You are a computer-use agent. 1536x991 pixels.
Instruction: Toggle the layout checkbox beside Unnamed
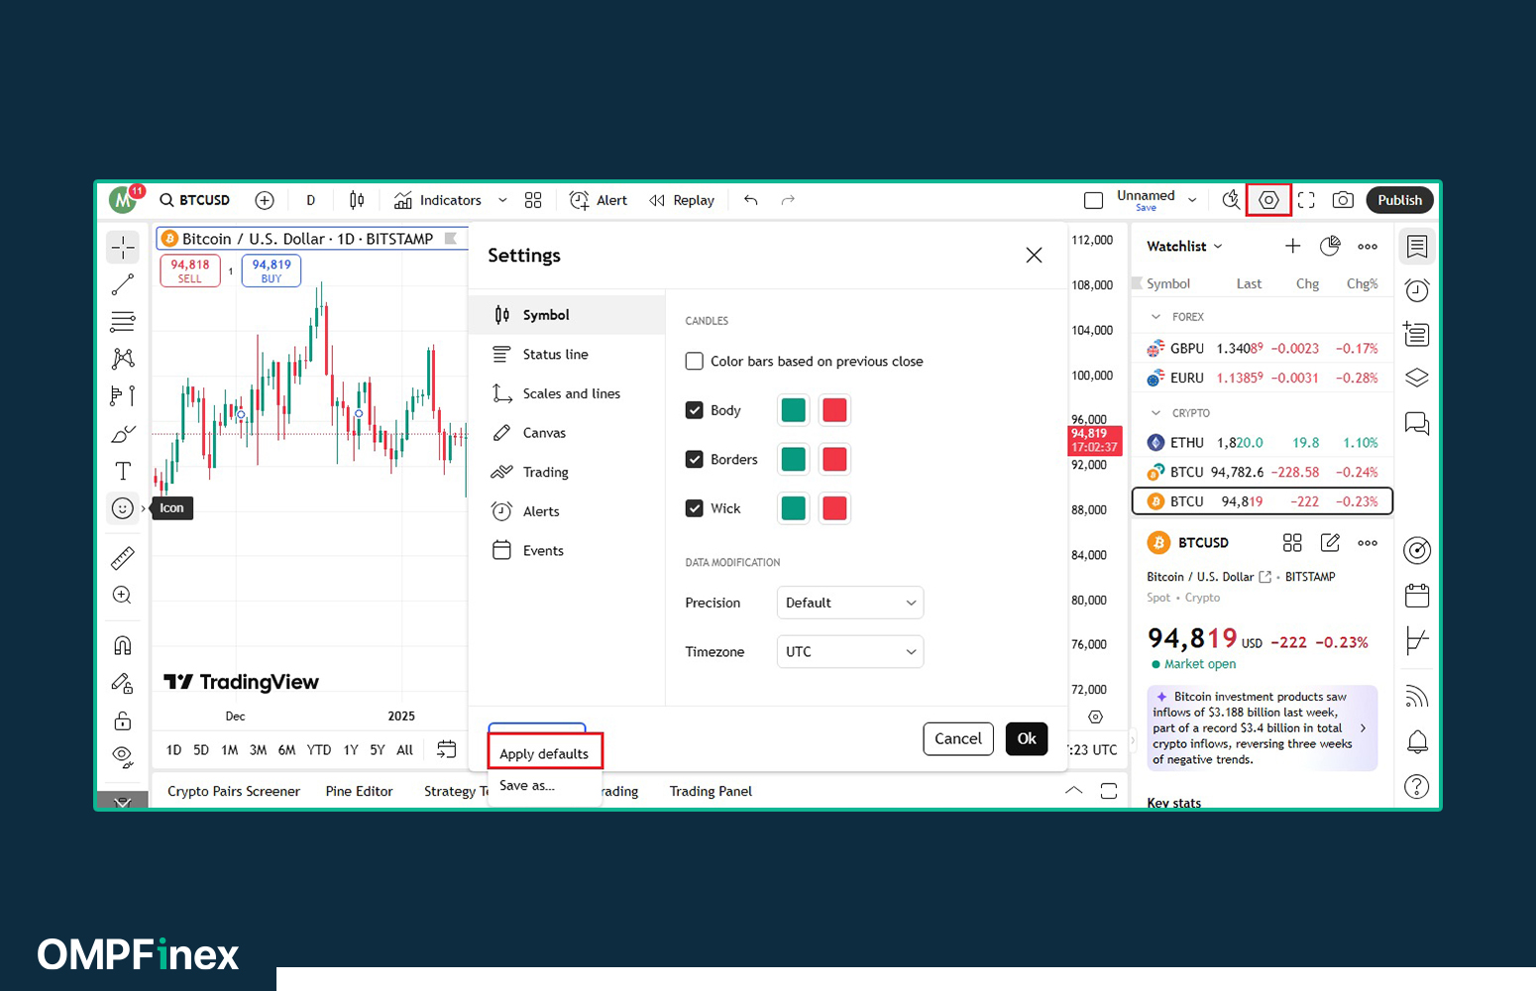1094,200
